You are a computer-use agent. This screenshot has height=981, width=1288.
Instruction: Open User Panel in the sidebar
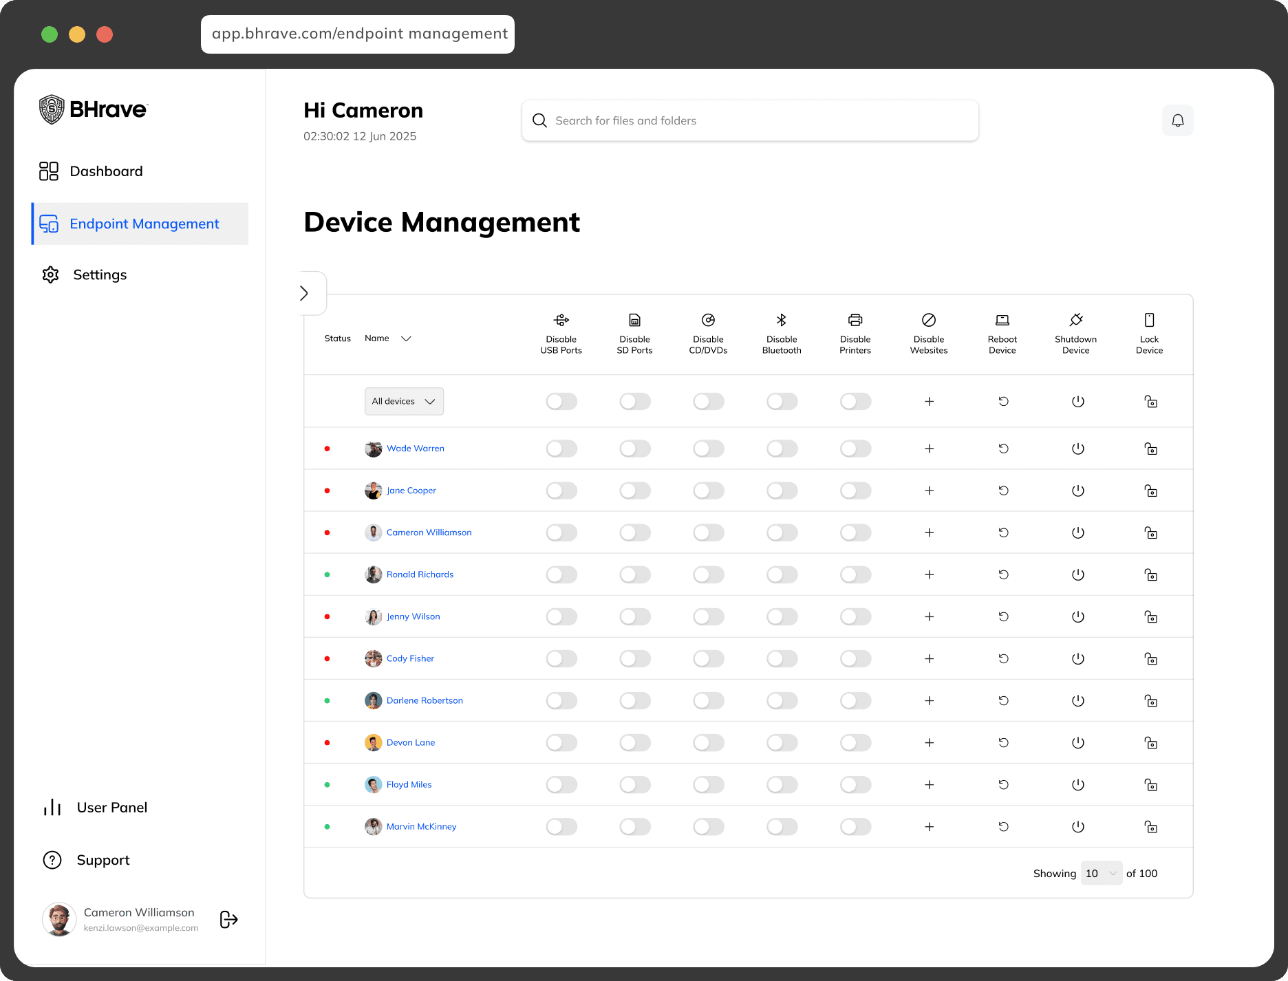95,807
